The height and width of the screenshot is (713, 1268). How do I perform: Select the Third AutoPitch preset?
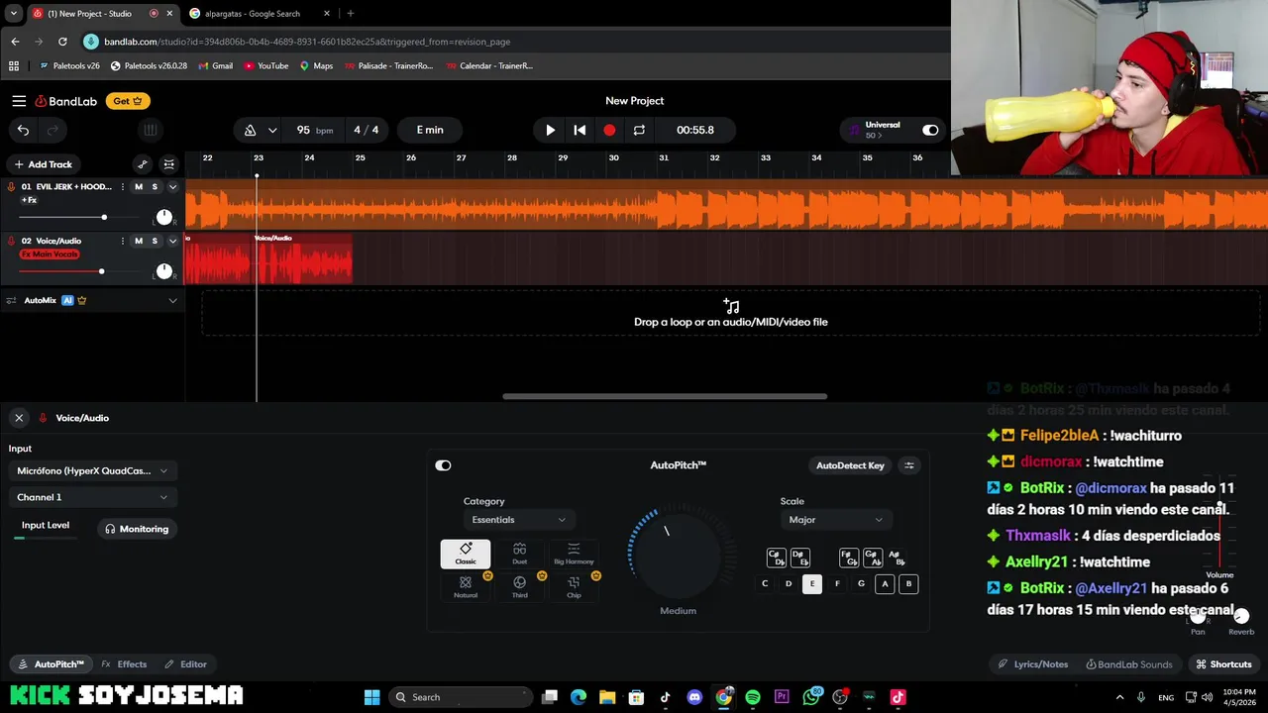[x=519, y=587]
